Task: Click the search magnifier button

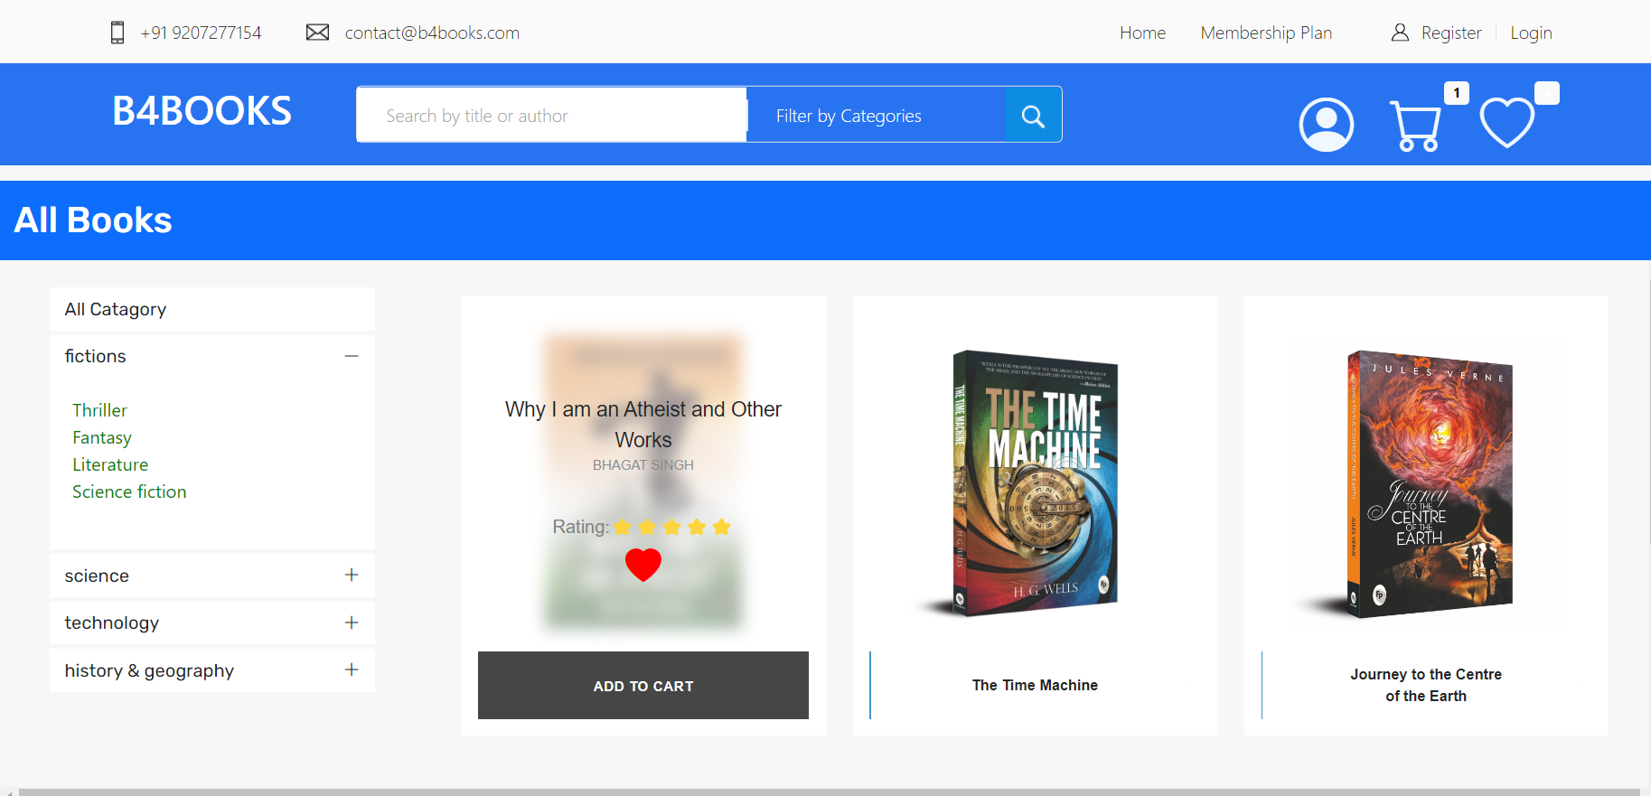Action: click(1033, 115)
